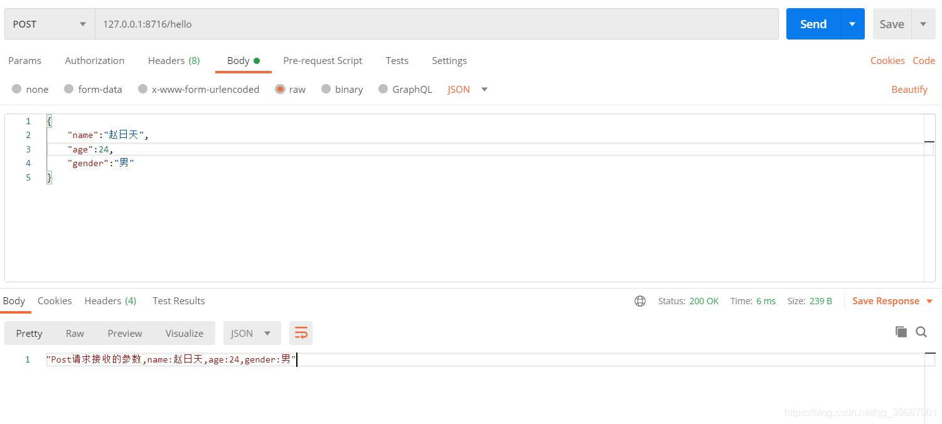Viewport: 942px width, 424px height.
Task: Click the globe network information icon
Action: [x=640, y=301]
